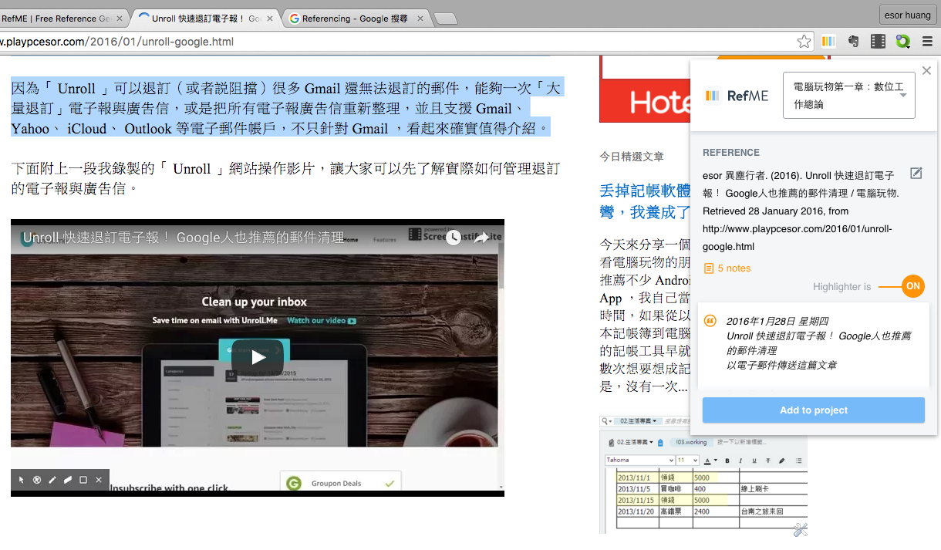Turn off the Highlighter toggle
The image size is (941, 550).
[912, 286]
